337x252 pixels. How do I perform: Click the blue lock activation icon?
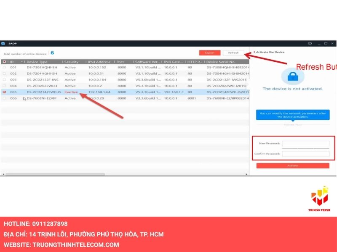click(x=293, y=76)
